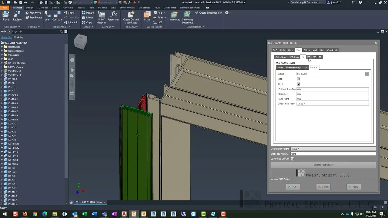Click the ViewCube in the viewport
The height and width of the screenshot is (218, 388).
(x=81, y=41)
